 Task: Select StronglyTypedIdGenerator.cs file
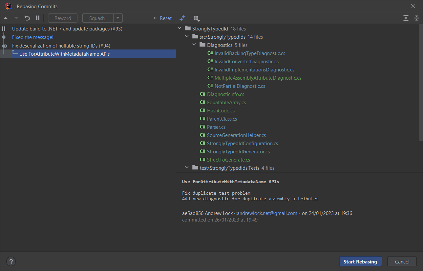coord(238,152)
